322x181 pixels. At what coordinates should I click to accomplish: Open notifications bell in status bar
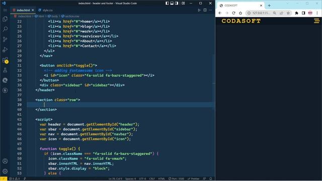211,179
